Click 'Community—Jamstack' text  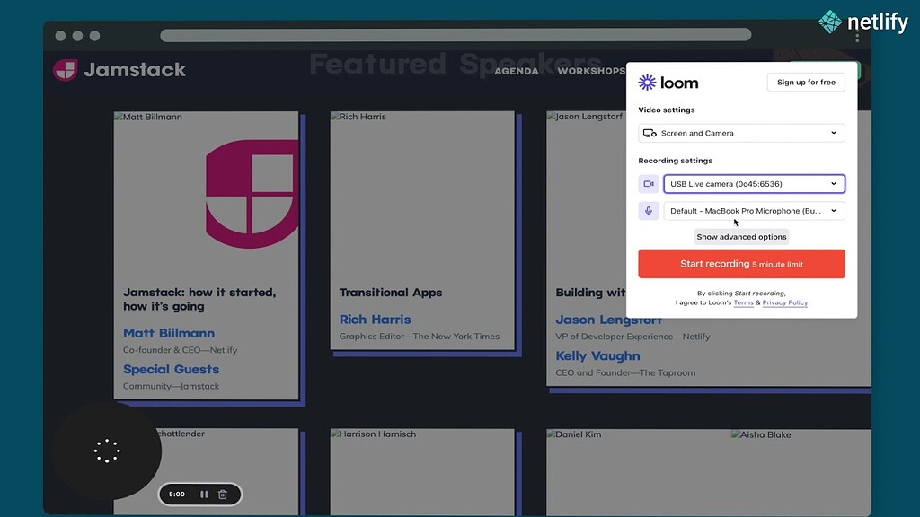pos(172,386)
